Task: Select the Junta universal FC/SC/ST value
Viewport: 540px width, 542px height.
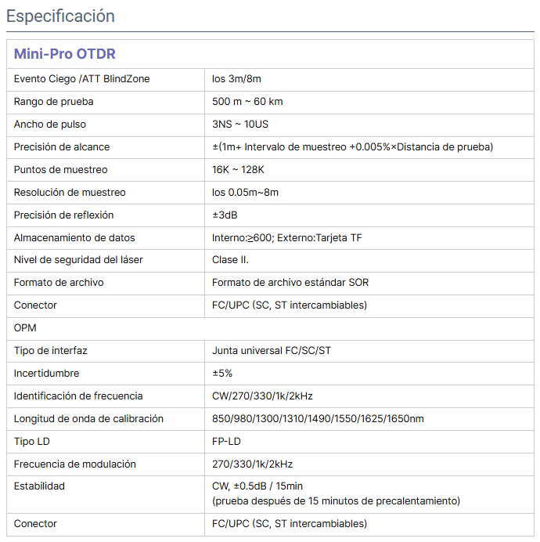Action: 272,351
